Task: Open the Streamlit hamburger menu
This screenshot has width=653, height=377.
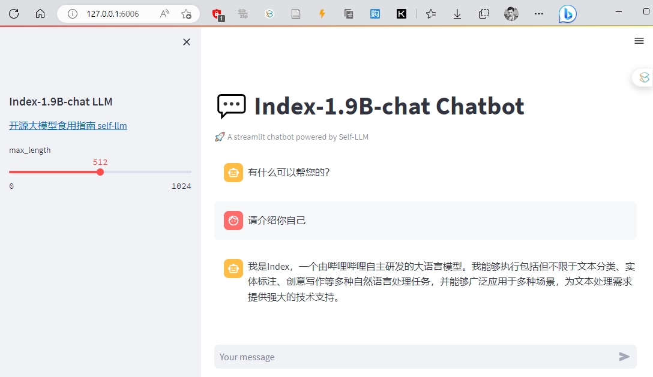Action: coord(639,41)
